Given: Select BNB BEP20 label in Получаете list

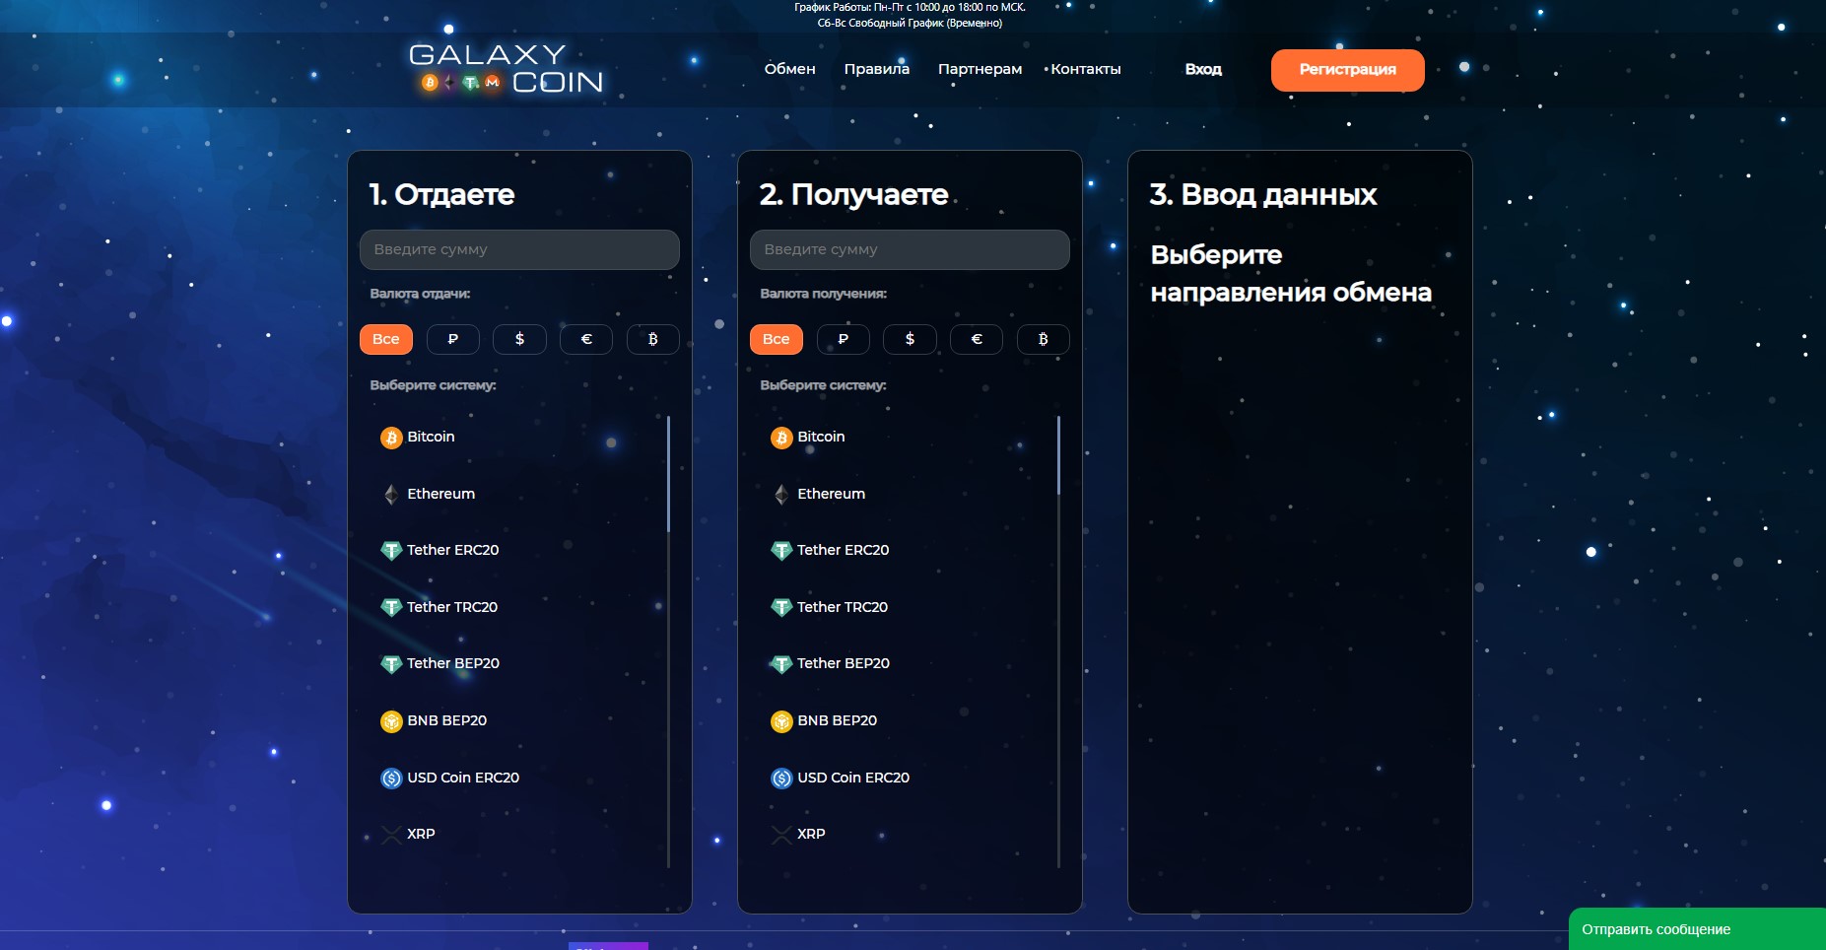Looking at the screenshot, I should [x=837, y=720].
